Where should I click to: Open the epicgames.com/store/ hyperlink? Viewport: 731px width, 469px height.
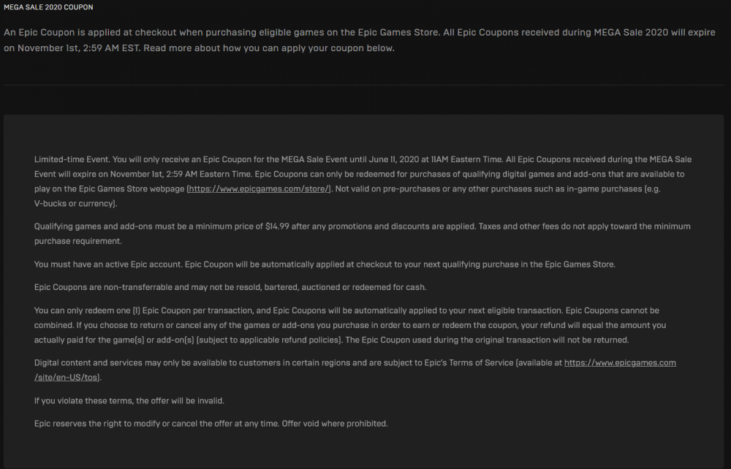259,188
